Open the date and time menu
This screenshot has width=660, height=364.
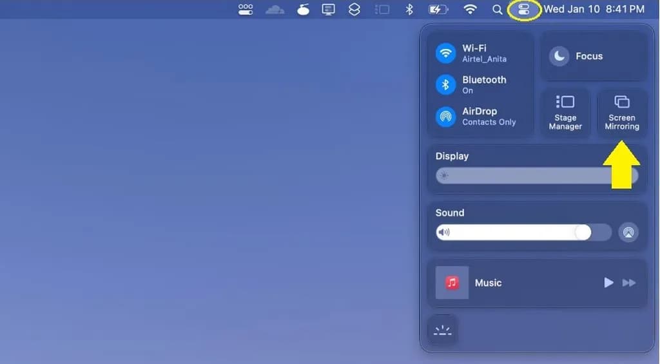tap(594, 10)
